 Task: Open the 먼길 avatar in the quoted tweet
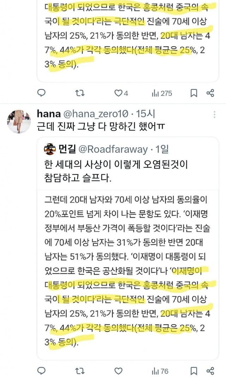point(50,149)
